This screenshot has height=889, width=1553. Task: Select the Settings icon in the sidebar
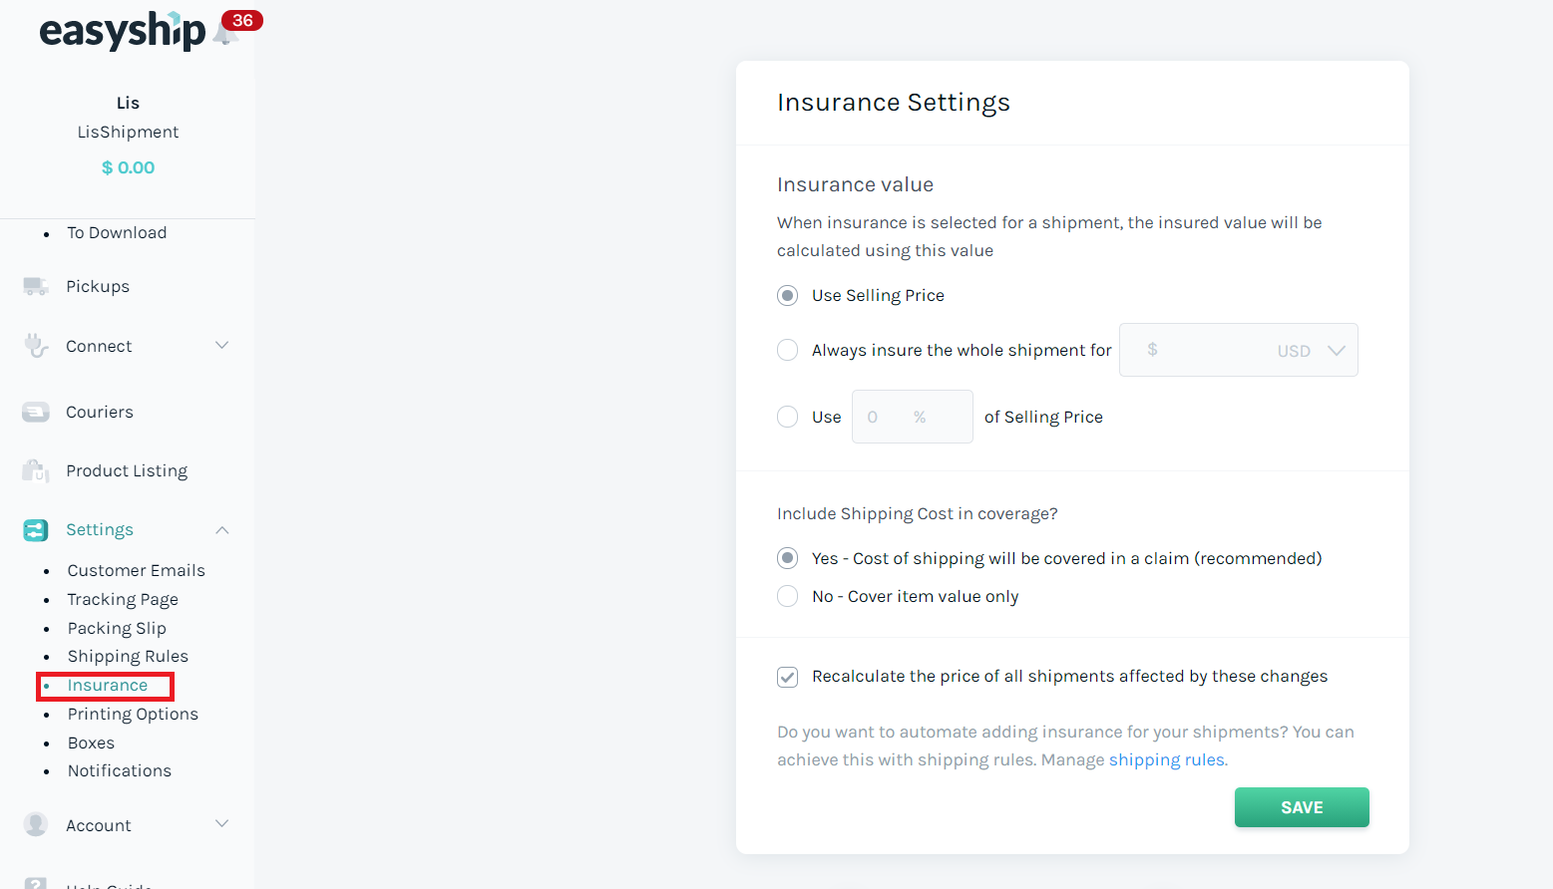[x=36, y=529]
